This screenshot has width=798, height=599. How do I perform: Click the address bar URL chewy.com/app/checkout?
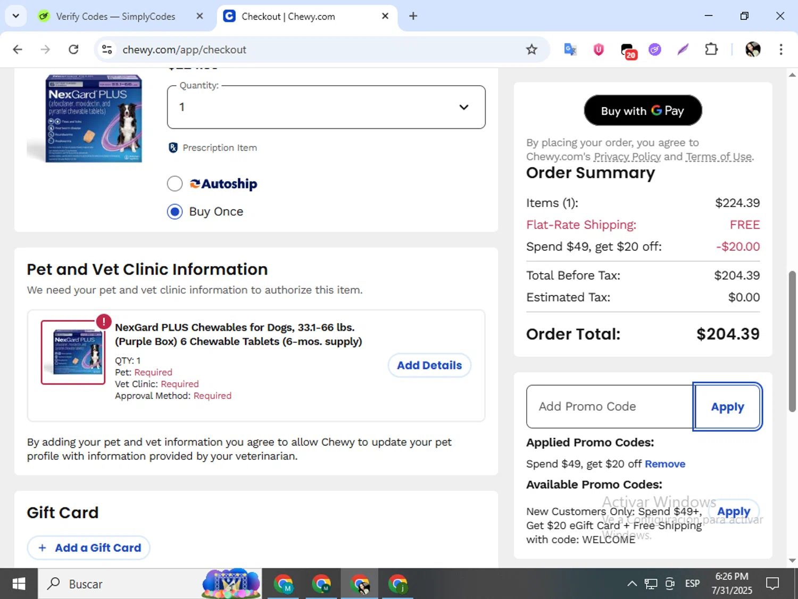(x=185, y=50)
